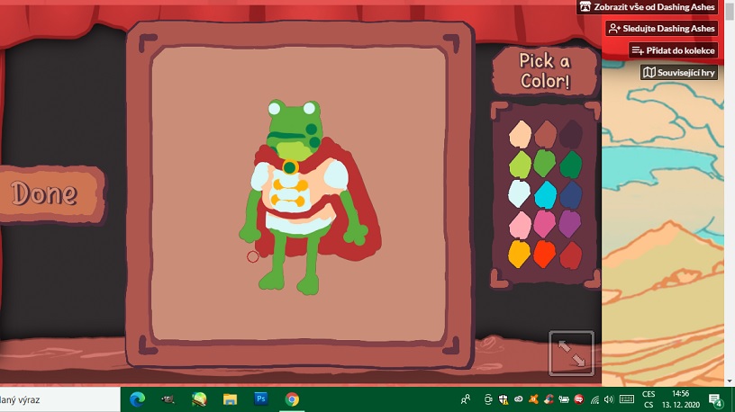Select the dark green color swatch
Screen dimensions: 735x412
coord(570,165)
